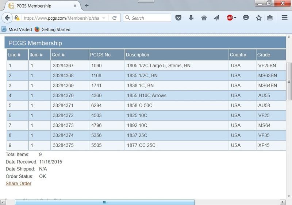Click the horizontal scrollbar left arrow
292x205 pixels.
3,202
